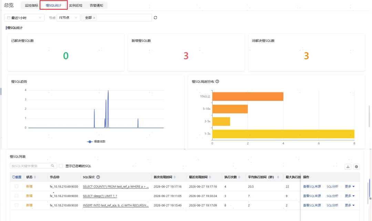Check the row for SELECT COUNT(*) query
This screenshot has width=372, height=221.
17,186
